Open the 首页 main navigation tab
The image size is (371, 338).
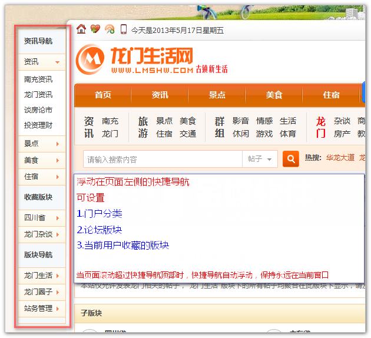point(102,95)
